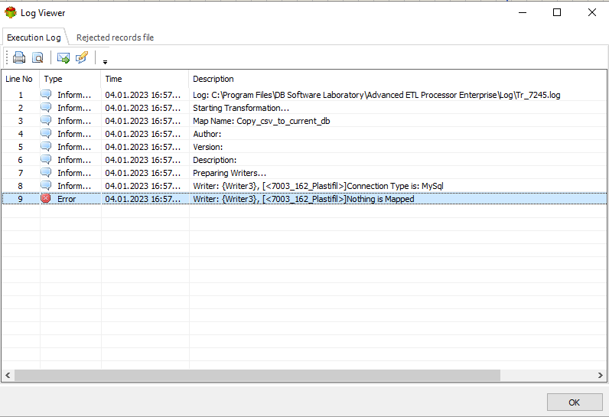The width and height of the screenshot is (609, 417).
Task: Select the 'Starting Transformation...' log entry
Action: (241, 108)
